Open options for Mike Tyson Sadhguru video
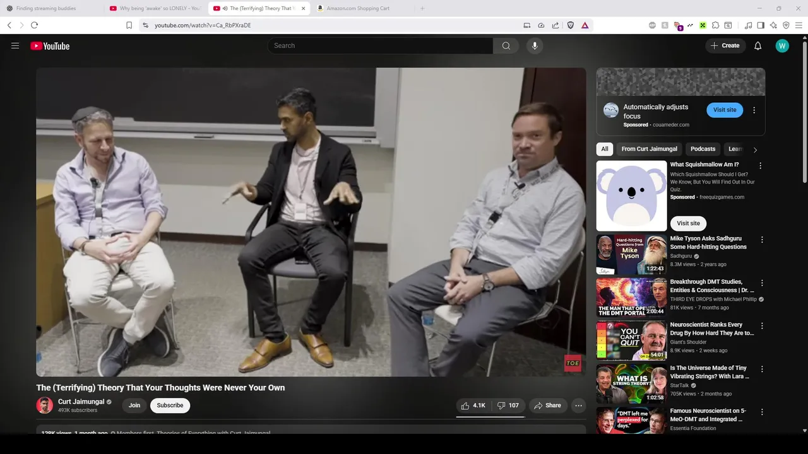The height and width of the screenshot is (454, 808). tap(762, 240)
